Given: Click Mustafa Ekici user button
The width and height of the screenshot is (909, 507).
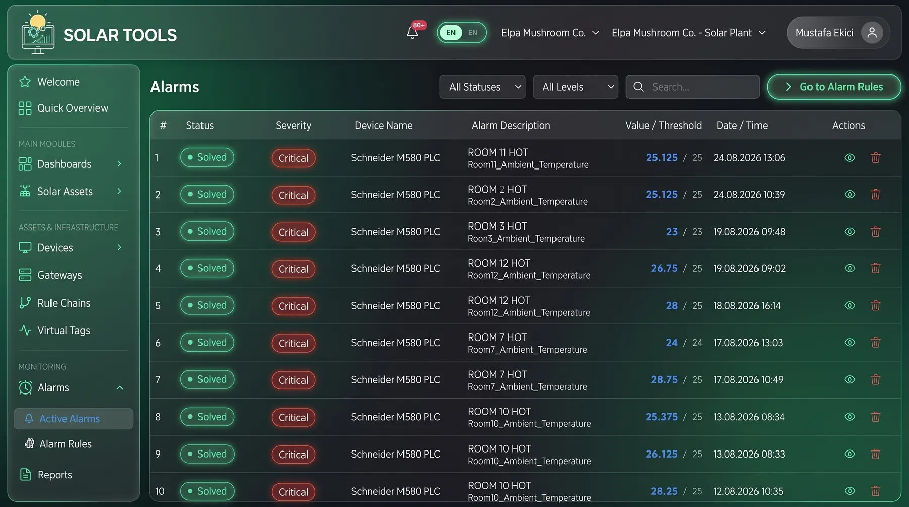Looking at the screenshot, I should (838, 33).
